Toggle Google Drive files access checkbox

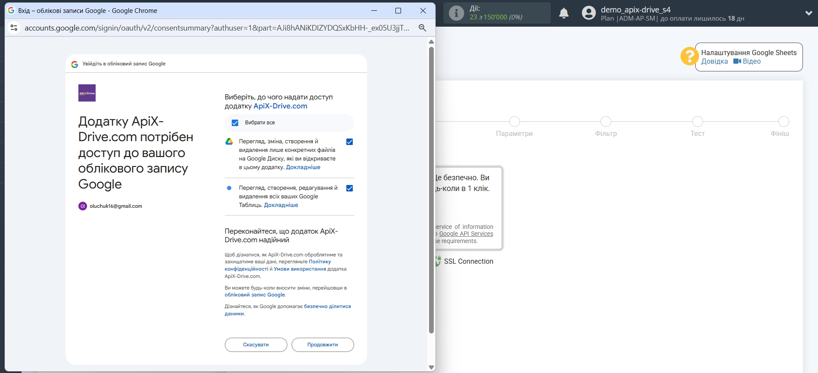(350, 142)
